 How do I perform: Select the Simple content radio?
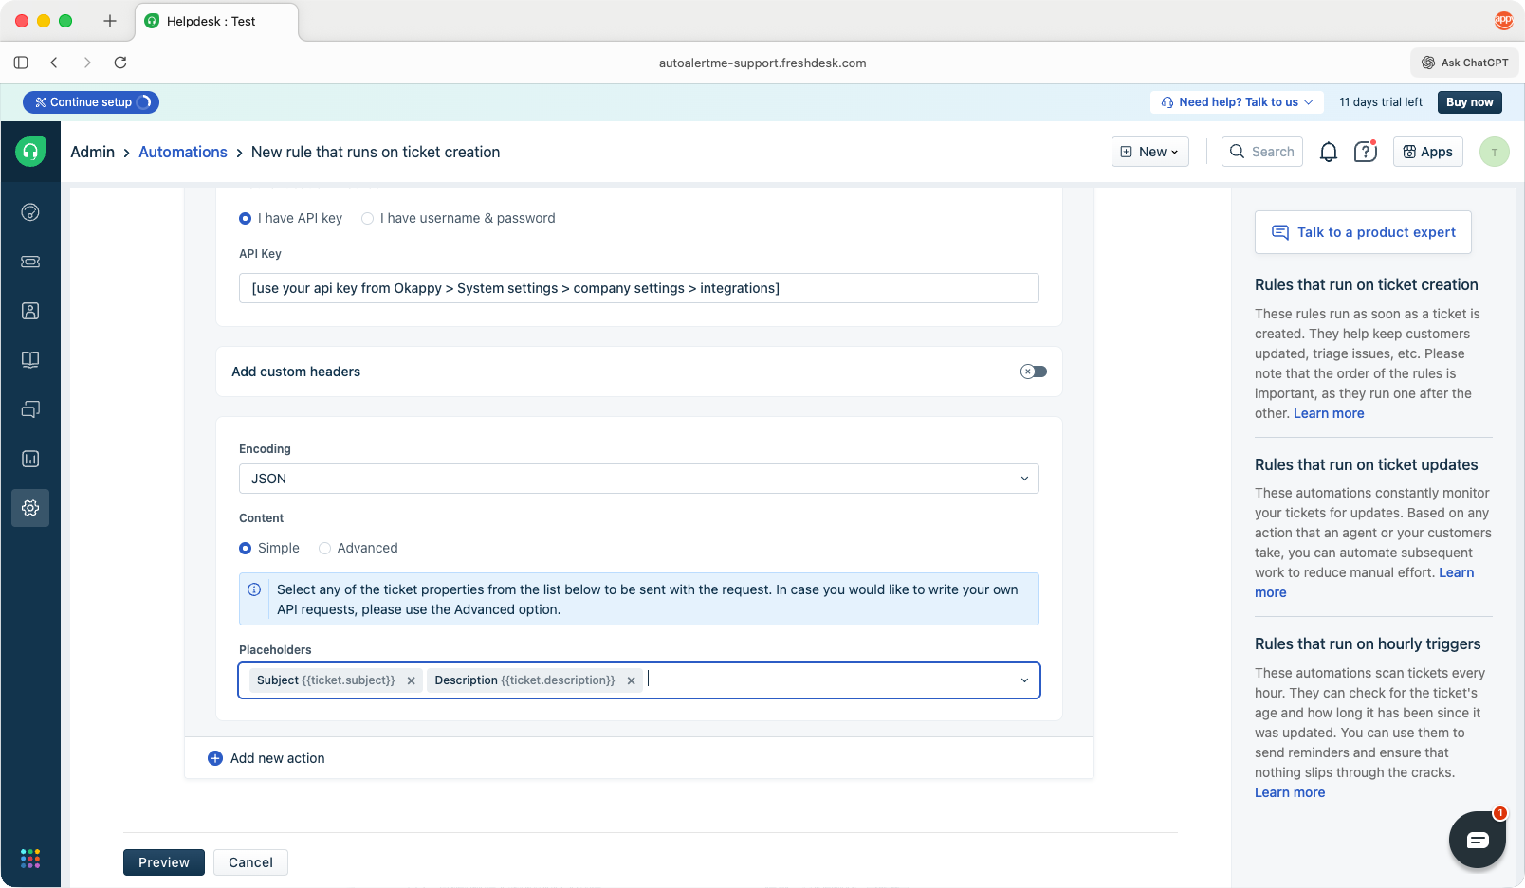click(x=245, y=548)
